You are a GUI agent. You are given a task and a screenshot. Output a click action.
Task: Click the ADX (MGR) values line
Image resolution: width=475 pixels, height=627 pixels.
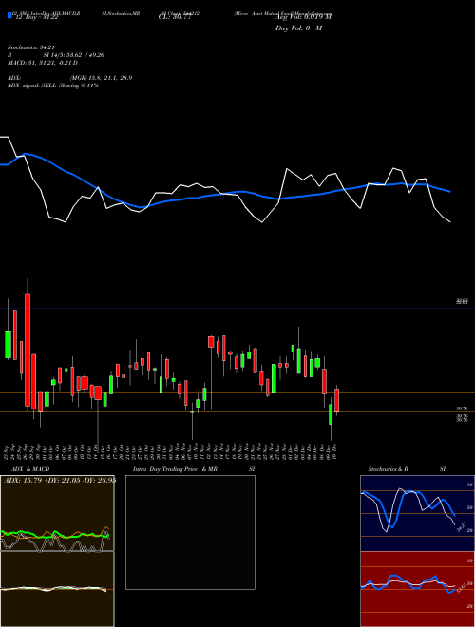point(70,78)
